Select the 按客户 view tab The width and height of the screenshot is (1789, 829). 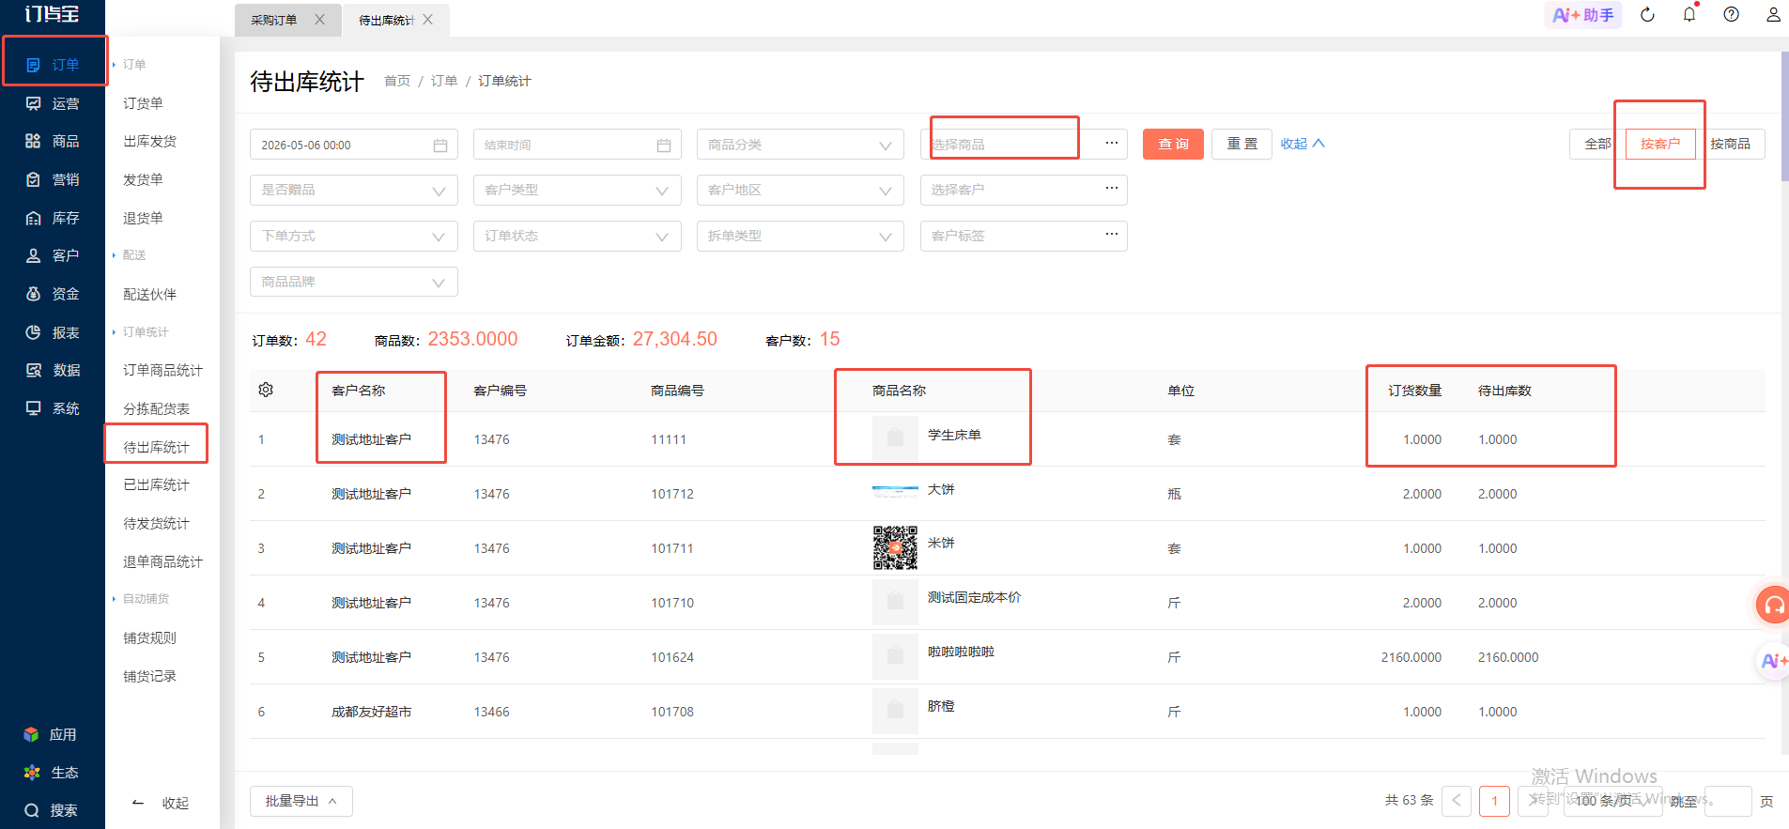(1660, 144)
